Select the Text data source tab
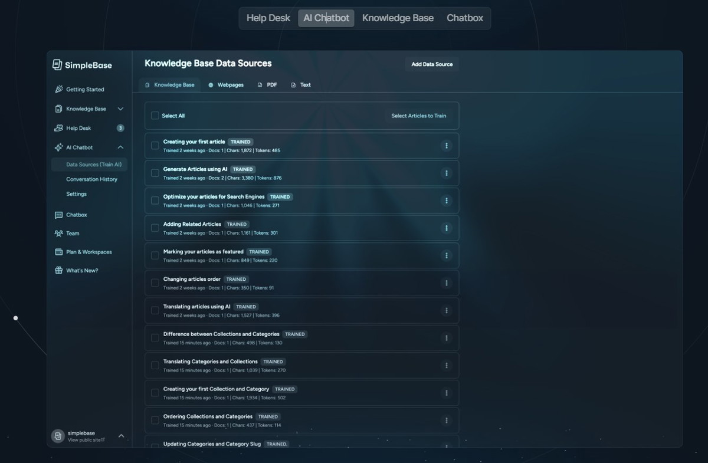Screen dimensions: 708x463 301,85
